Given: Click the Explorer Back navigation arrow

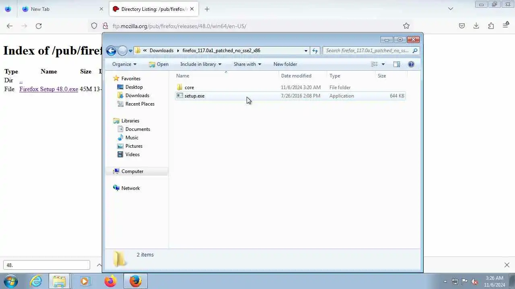Looking at the screenshot, I should tap(111, 51).
